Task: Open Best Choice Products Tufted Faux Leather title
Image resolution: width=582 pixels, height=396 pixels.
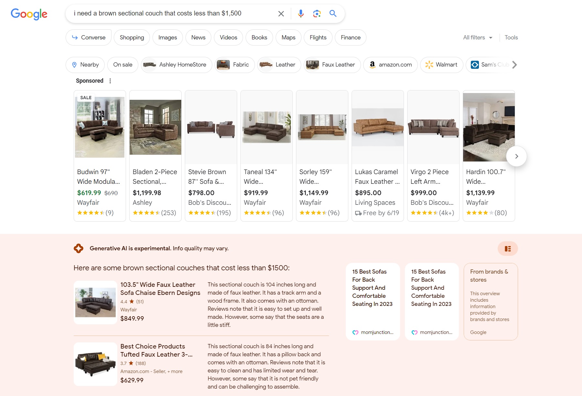Action: pyautogui.click(x=156, y=350)
